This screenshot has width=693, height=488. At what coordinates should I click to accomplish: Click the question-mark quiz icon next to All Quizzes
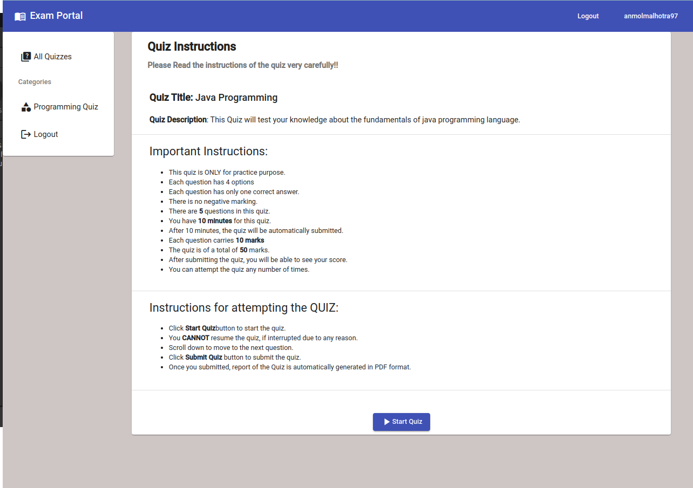26,56
